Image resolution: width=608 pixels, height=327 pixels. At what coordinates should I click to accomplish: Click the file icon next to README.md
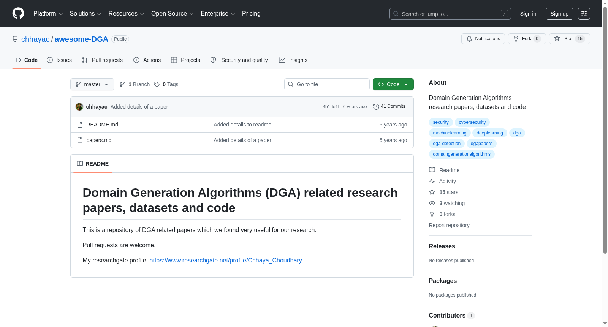pyautogui.click(x=80, y=125)
